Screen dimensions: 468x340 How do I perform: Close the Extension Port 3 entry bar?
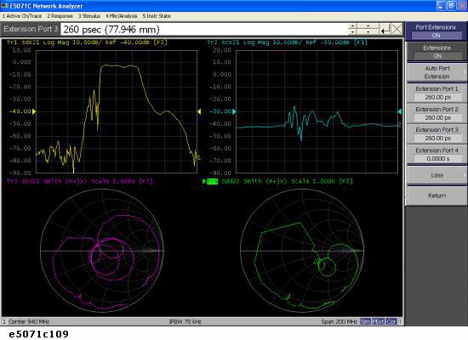397,29
